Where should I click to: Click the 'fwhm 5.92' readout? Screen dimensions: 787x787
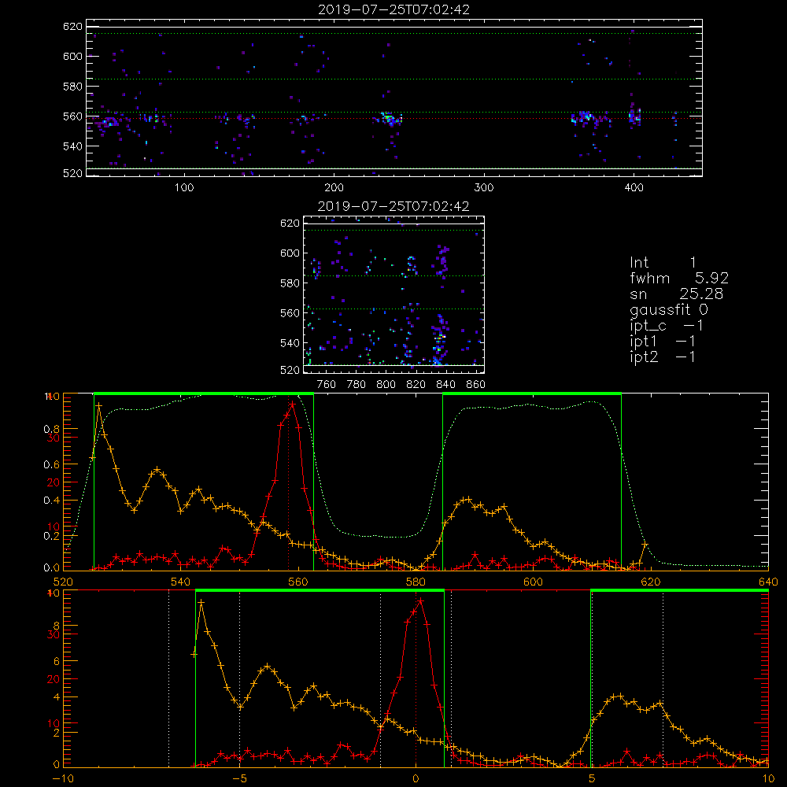pos(679,278)
